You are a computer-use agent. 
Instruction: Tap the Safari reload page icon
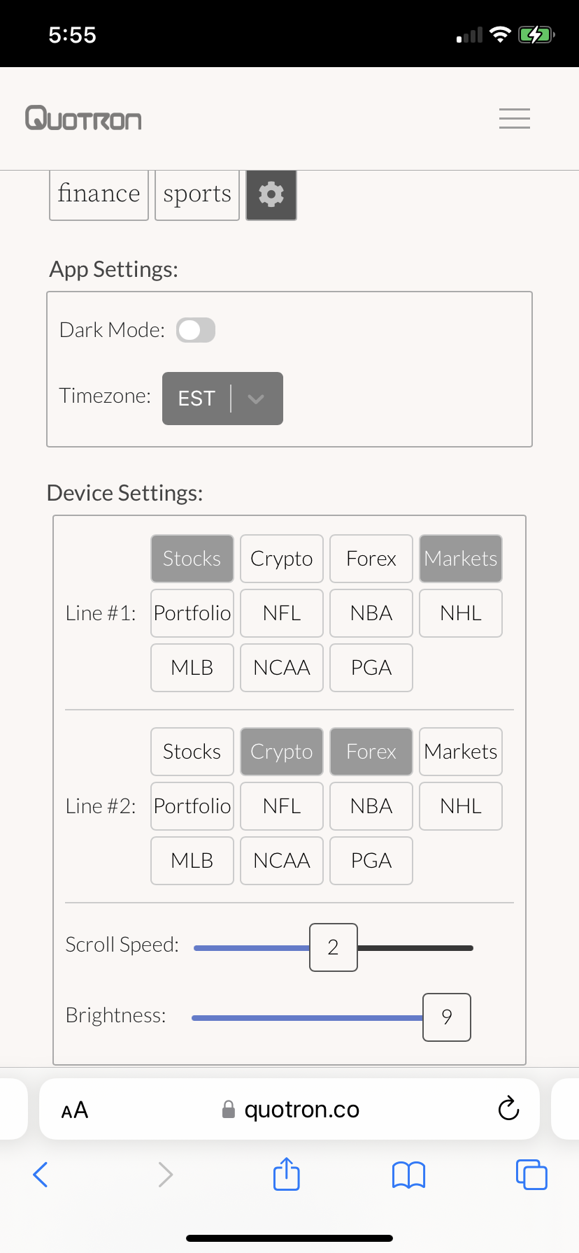coord(508,1108)
